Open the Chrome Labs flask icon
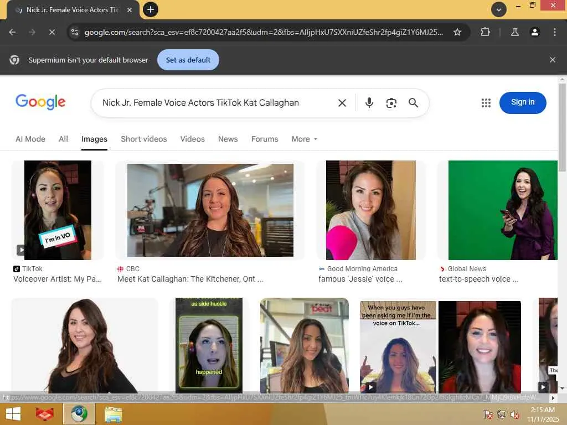 coord(515,32)
